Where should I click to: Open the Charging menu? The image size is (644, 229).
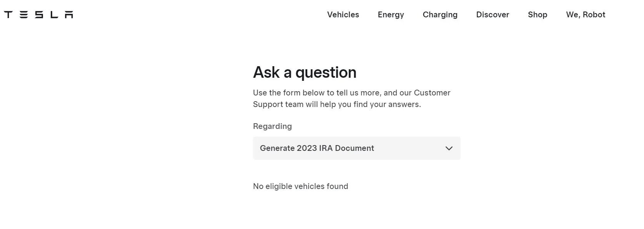440,15
